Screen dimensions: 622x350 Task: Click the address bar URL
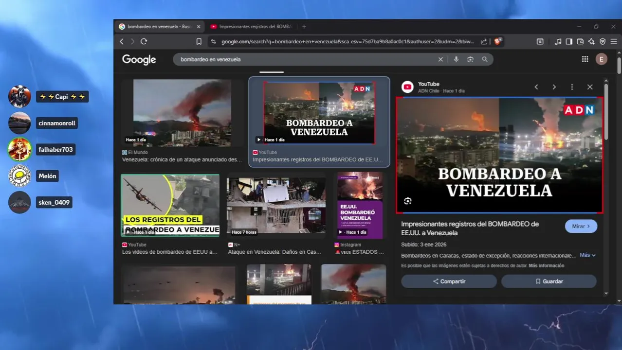click(x=348, y=42)
